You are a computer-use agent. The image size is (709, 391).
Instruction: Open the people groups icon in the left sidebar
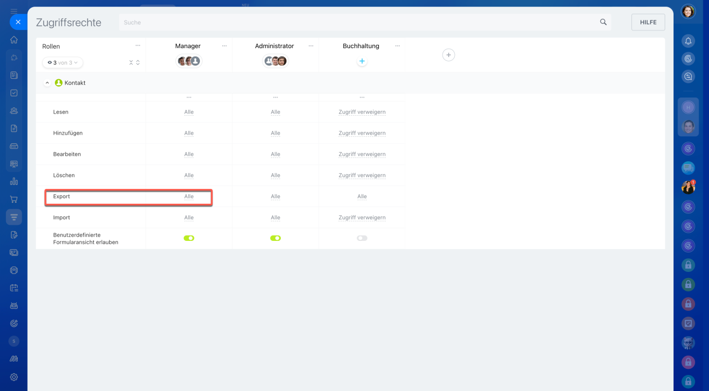click(x=14, y=111)
